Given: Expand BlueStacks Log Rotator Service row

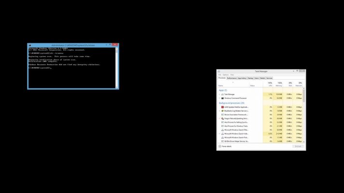Looking at the screenshot, I should click(x=219, y=111).
